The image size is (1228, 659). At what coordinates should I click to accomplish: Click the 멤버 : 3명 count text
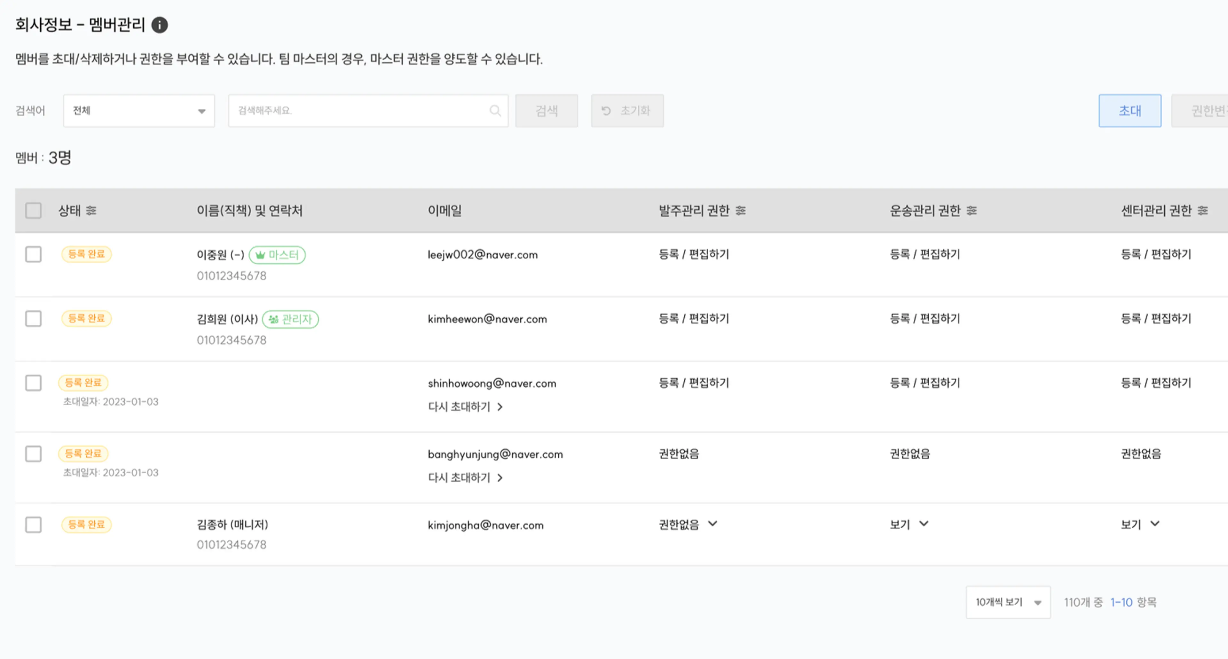[x=43, y=158]
